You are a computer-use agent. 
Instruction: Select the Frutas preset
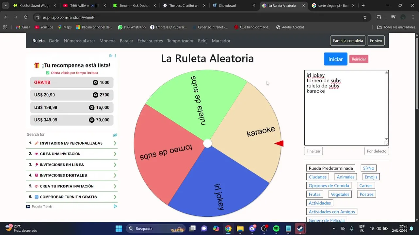point(314,194)
